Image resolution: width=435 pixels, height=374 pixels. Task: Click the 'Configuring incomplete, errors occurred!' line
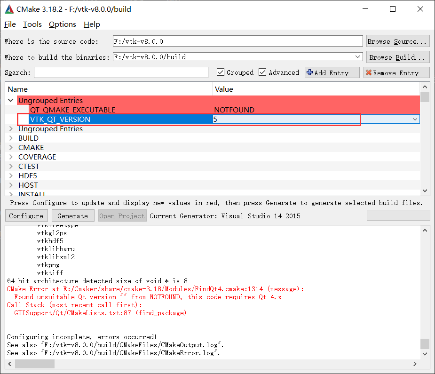coord(81,337)
